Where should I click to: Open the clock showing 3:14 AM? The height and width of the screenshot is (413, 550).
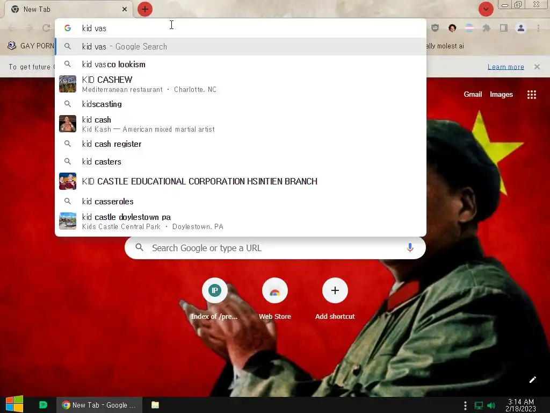coord(521,405)
